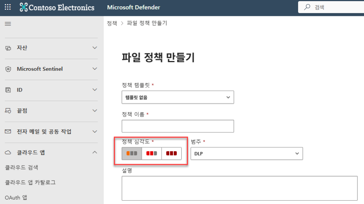Screen dimensions: 364x204
Task: Open the 정책 템플릿 dropdown
Action: (x=178, y=97)
